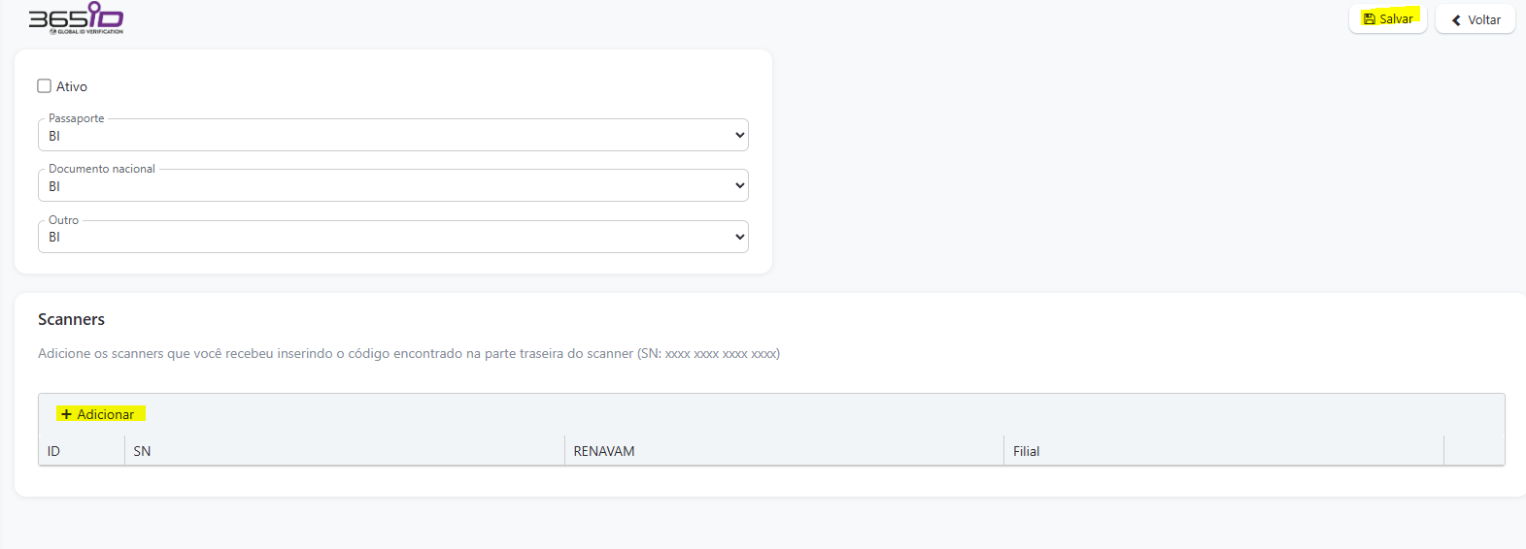
Task: Add a scanner with Adicionar
Action: pyautogui.click(x=101, y=414)
